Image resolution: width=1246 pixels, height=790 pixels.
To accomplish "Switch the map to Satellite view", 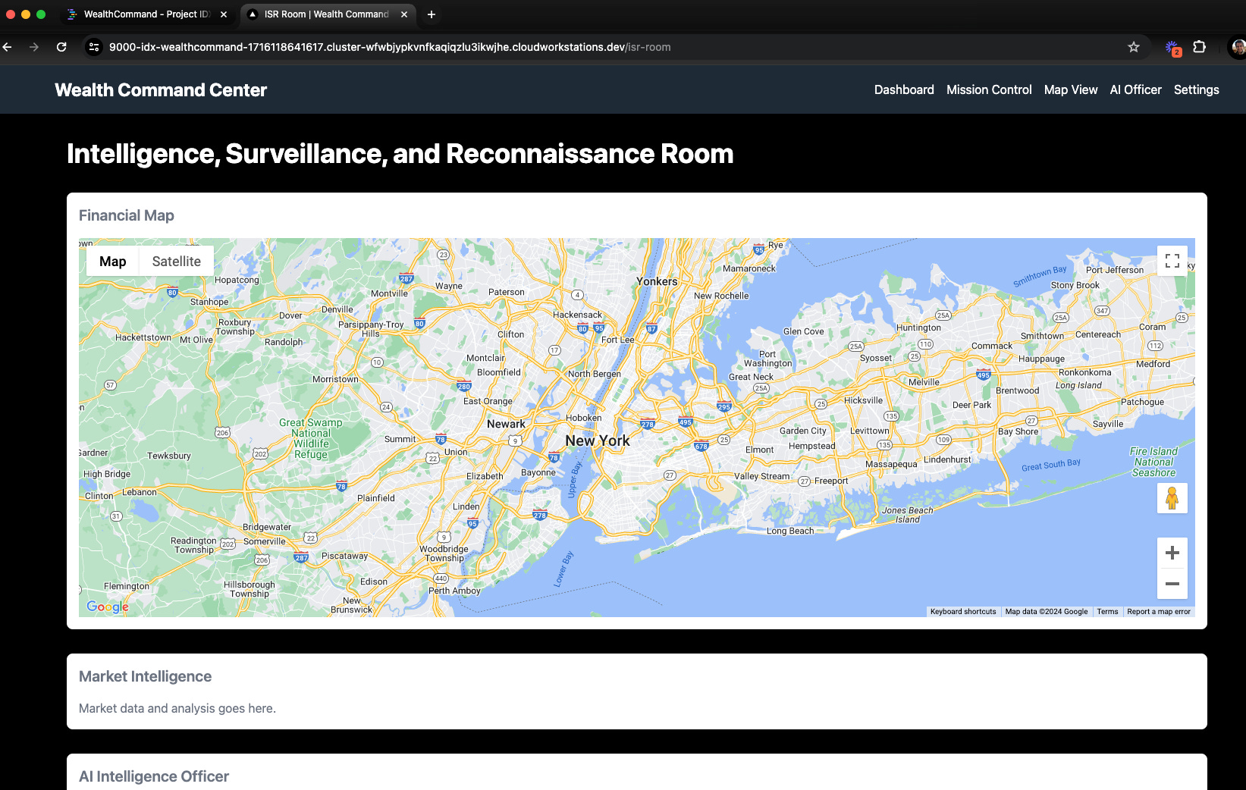I will [x=176, y=261].
